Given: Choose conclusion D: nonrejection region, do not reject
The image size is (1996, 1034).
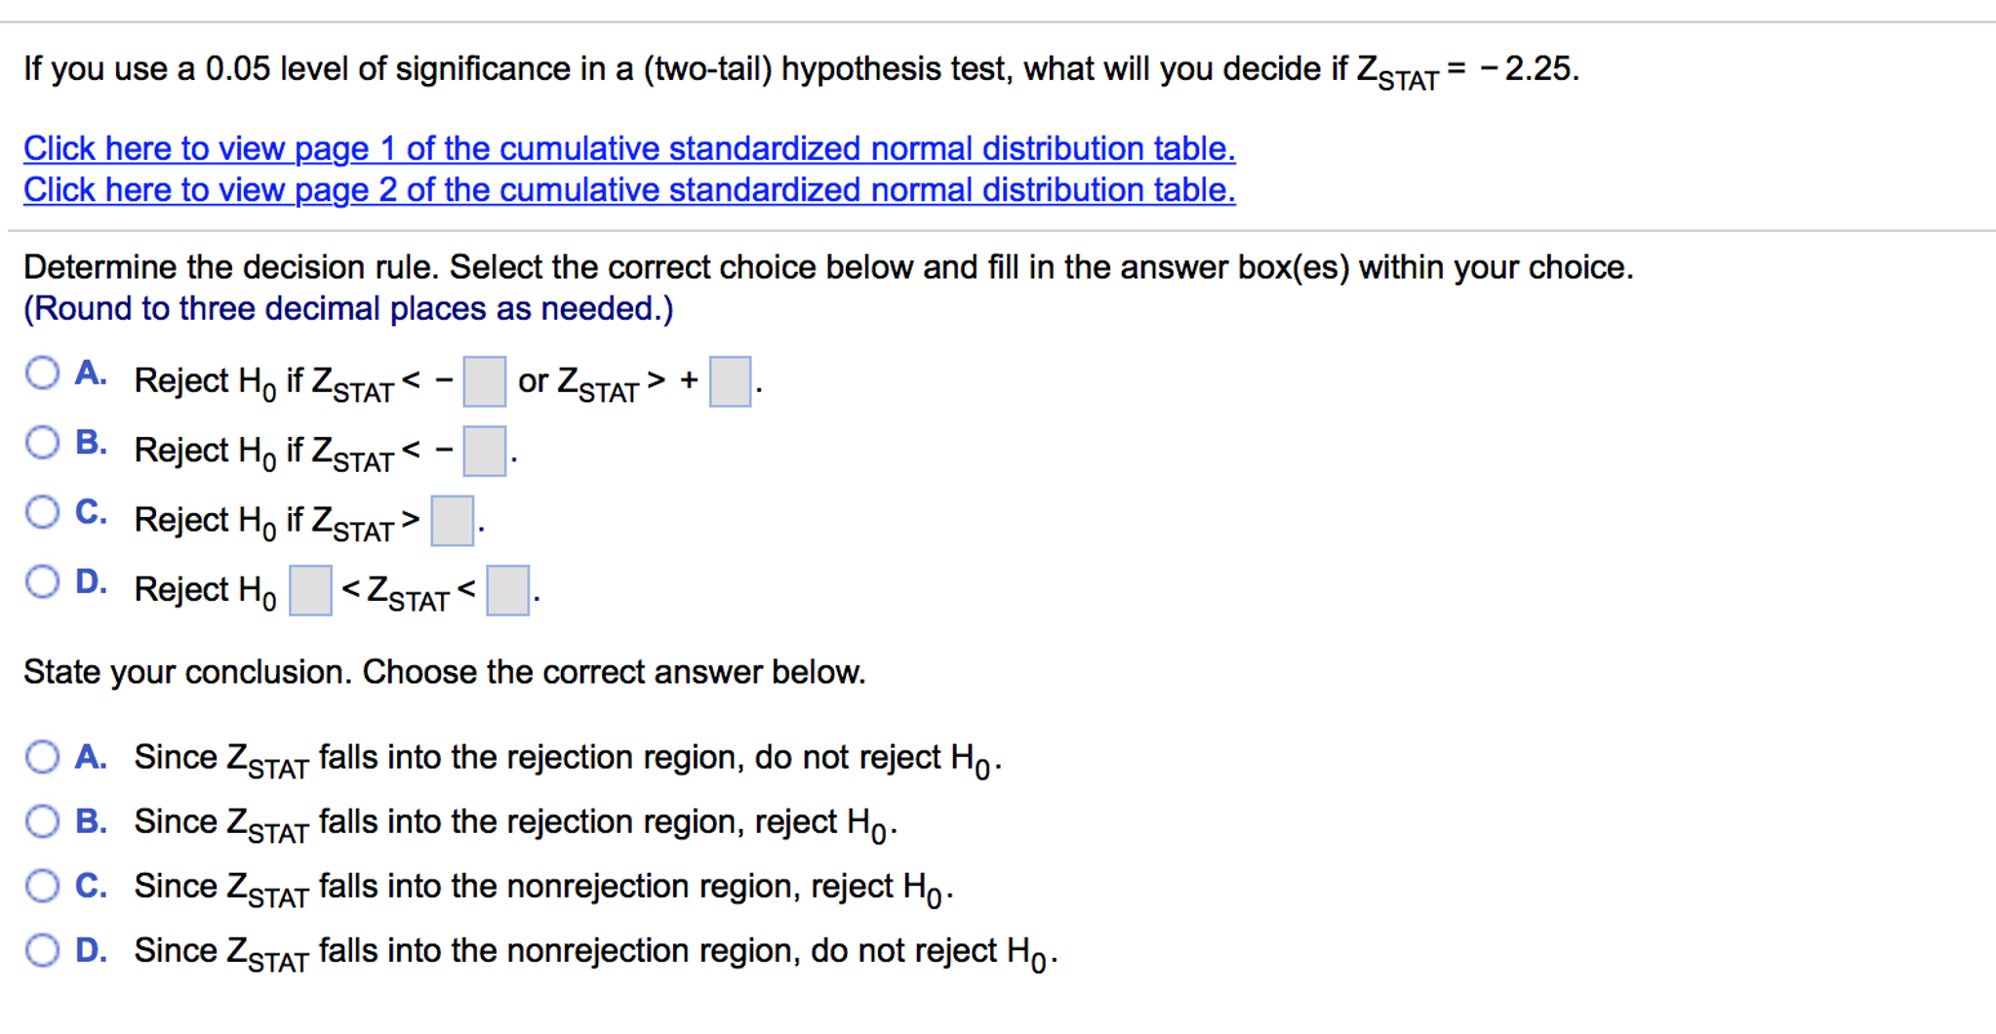Looking at the screenshot, I should click(x=42, y=950).
